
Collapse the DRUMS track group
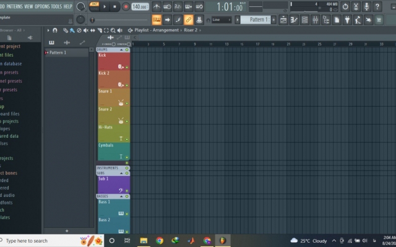(121, 49)
